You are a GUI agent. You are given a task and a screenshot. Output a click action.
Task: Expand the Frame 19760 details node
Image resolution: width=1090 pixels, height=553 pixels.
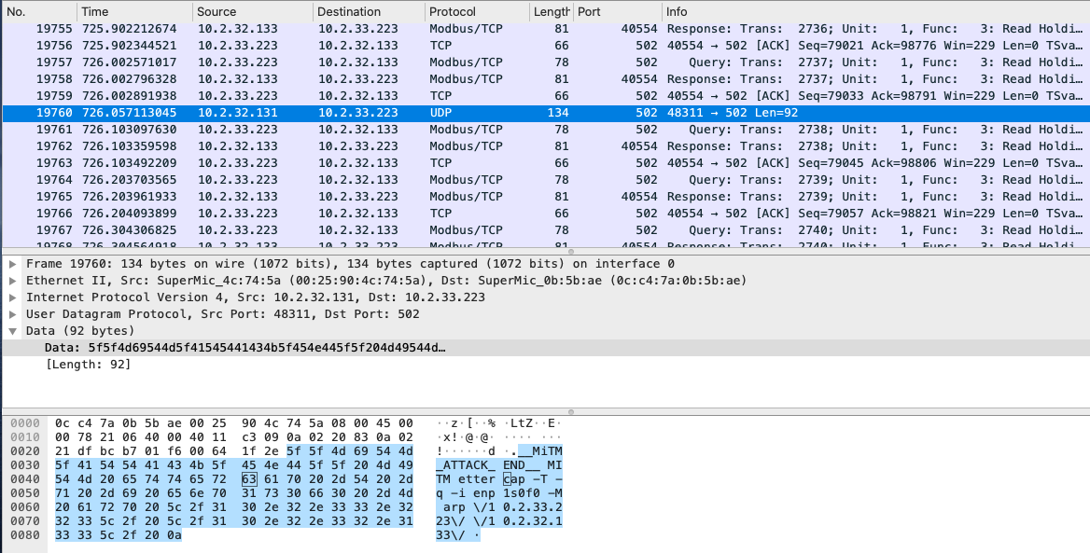coord(12,264)
